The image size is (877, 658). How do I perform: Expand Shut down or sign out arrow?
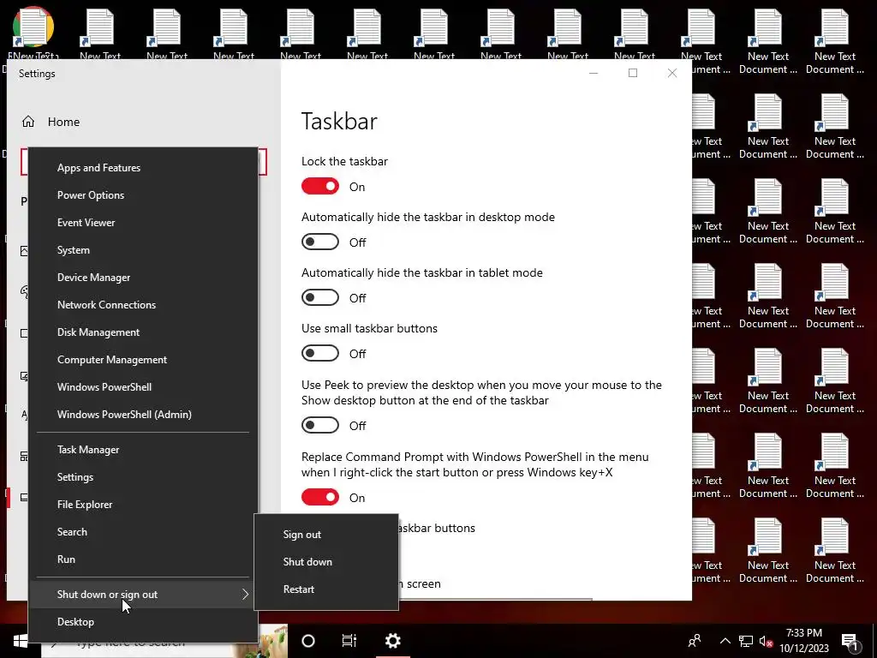pos(245,595)
